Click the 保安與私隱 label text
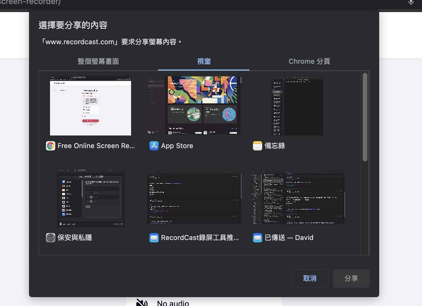This screenshot has width=422, height=306. pyautogui.click(x=75, y=238)
